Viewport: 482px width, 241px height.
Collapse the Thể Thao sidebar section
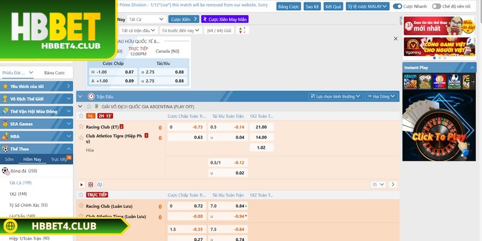69,149
